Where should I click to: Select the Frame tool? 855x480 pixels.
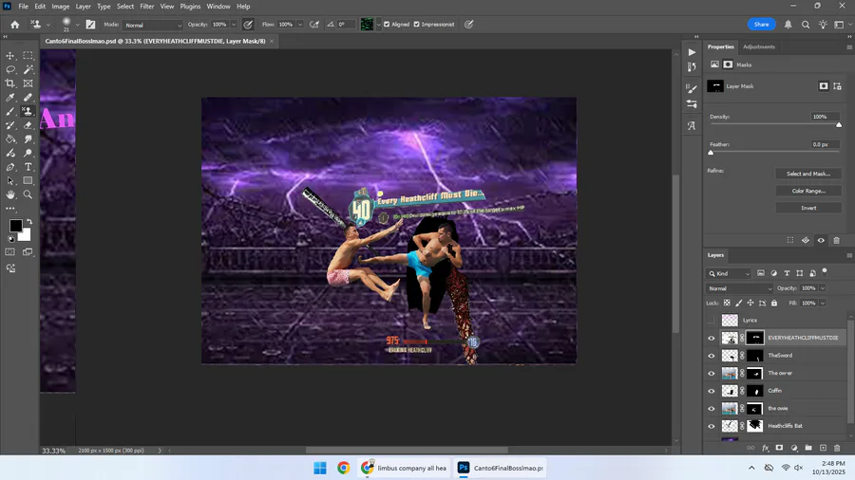28,83
